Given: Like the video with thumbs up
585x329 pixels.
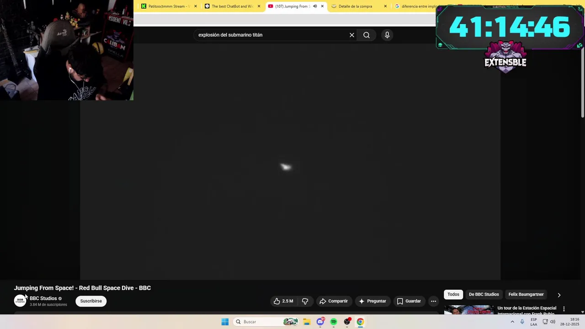Looking at the screenshot, I should coord(283,301).
